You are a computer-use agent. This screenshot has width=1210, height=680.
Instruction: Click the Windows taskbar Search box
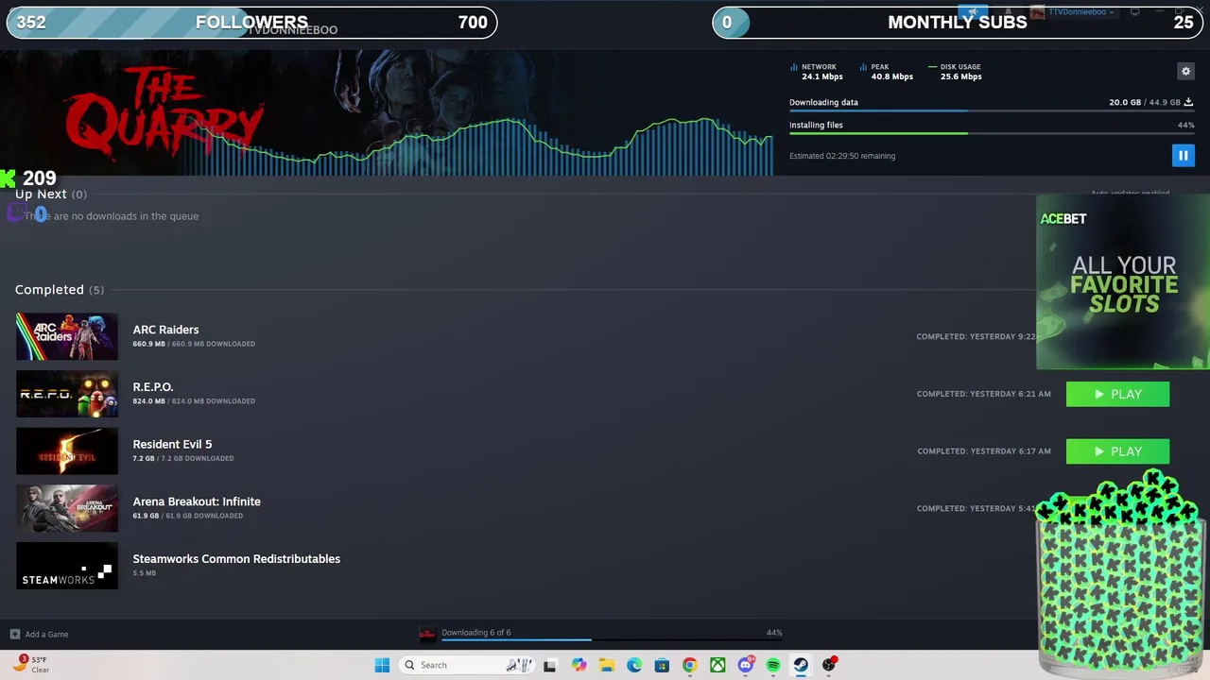pos(466,665)
